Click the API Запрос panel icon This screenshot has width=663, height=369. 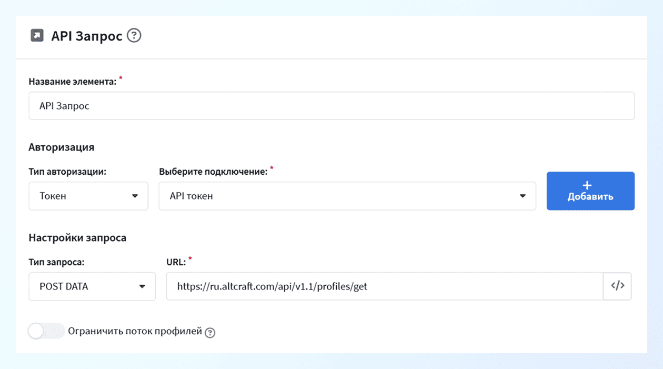(37, 35)
